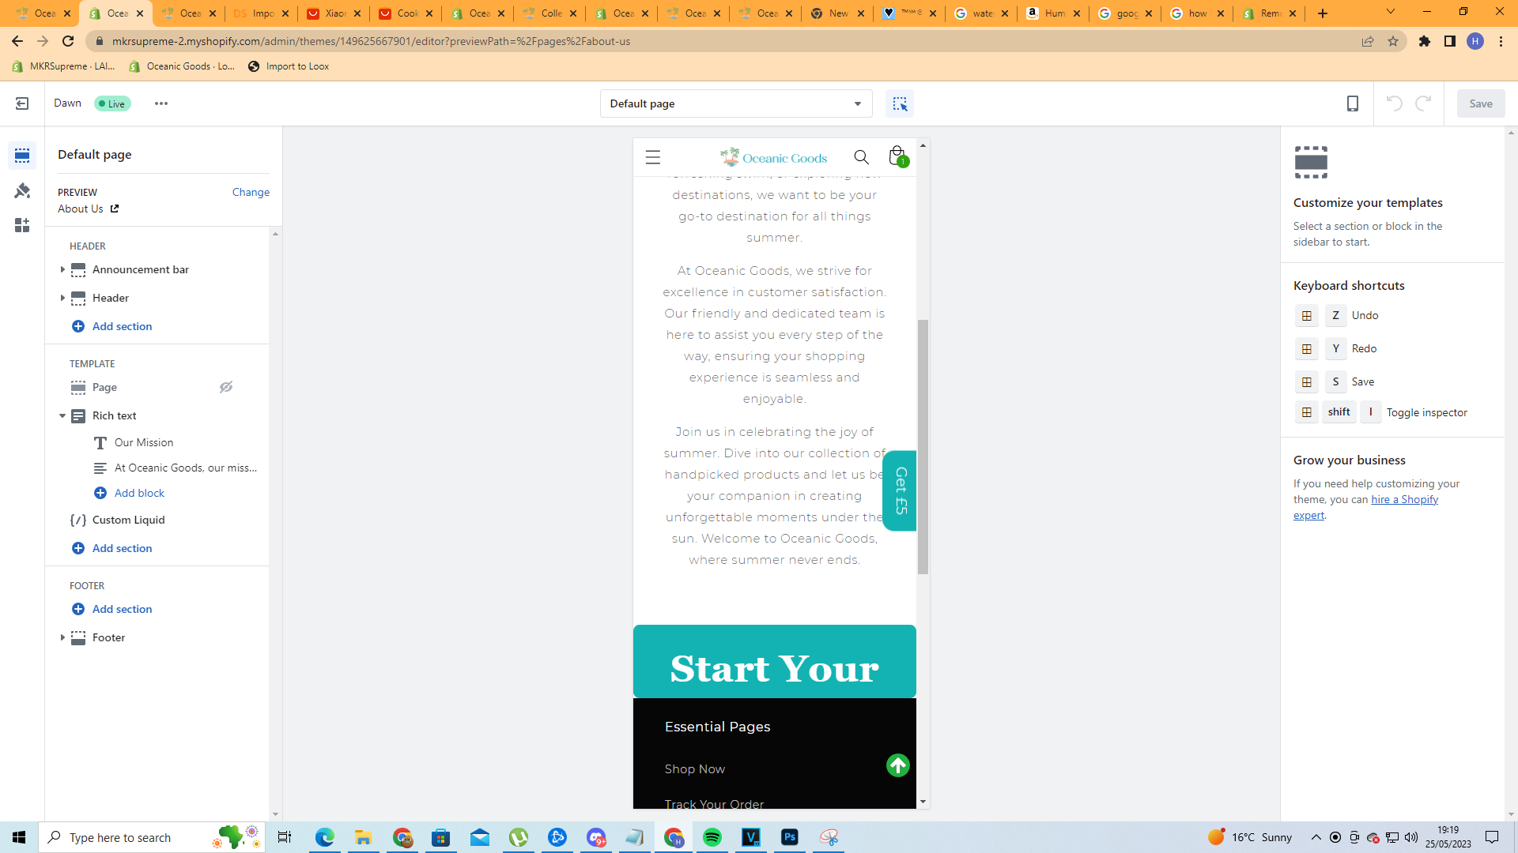Screen dimensions: 1518x853
Task: Click the Save button
Action: click(1480, 103)
